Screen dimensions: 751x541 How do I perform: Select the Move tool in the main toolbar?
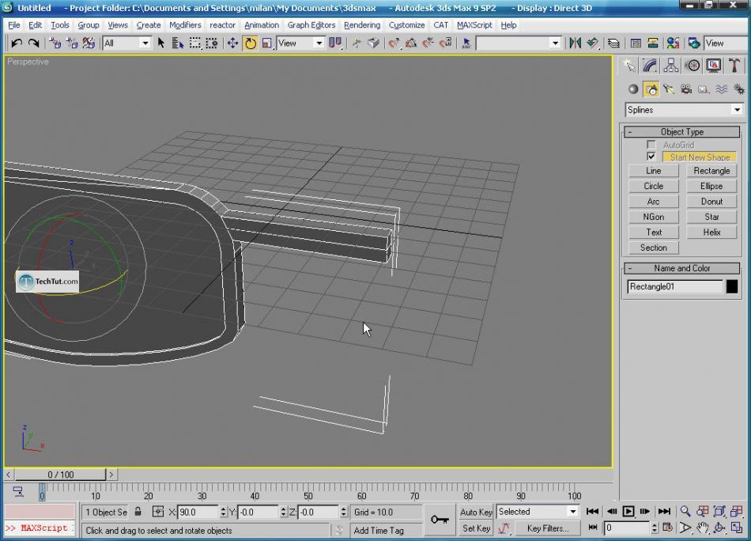232,43
